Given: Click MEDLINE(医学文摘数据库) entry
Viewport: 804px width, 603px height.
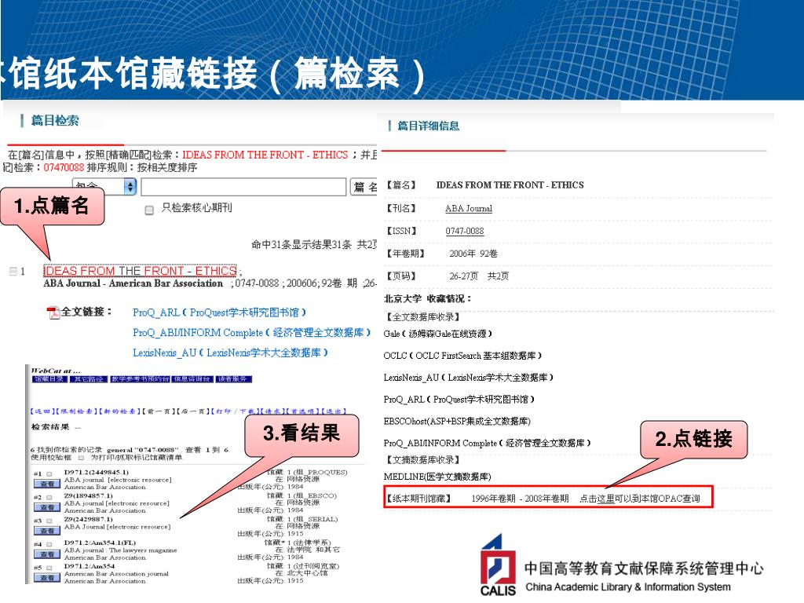Looking at the screenshot, I should [437, 477].
